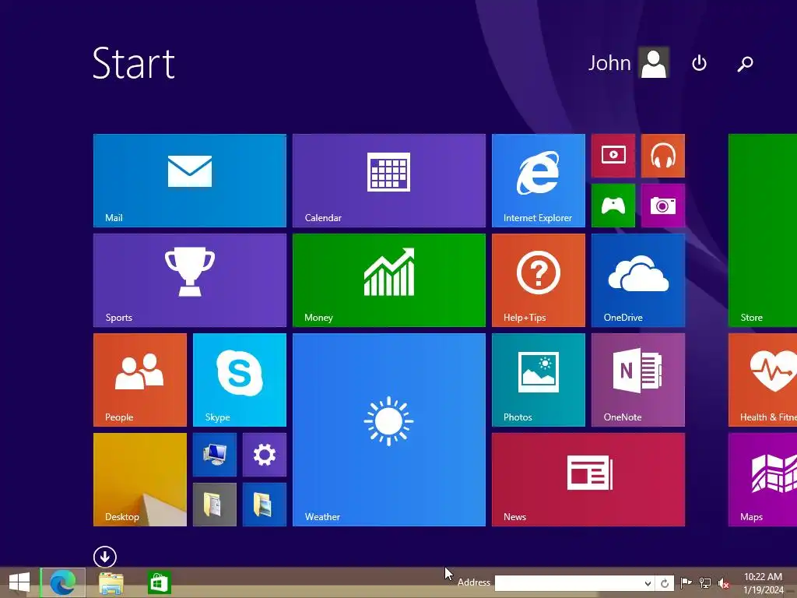The width and height of the screenshot is (797, 598).
Task: Open the Mail tile
Action: [x=190, y=181]
